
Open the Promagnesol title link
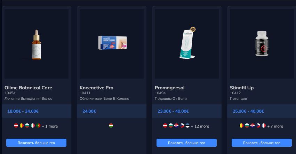169,88
